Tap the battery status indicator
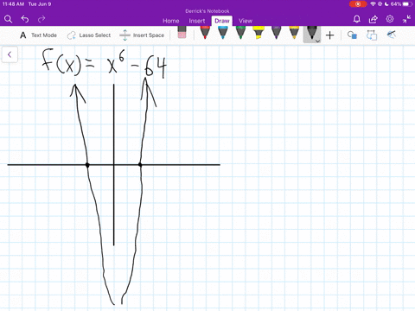The image size is (415, 311). pyautogui.click(x=402, y=4)
